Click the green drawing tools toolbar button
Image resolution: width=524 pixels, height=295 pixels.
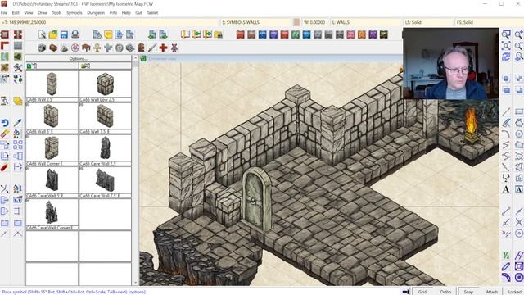click(296, 34)
